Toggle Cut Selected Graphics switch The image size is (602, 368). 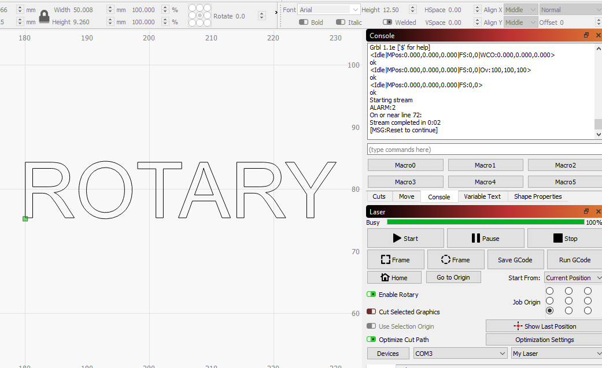[x=371, y=311]
